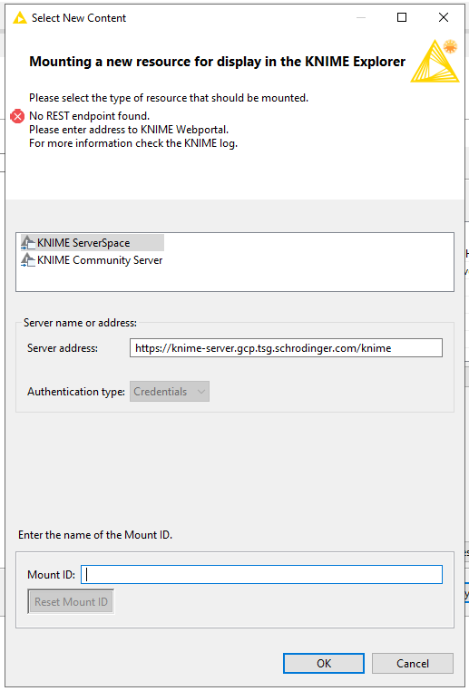Maximize the Select New Content window
Viewport: 469px width, 691px height.
[402, 17]
